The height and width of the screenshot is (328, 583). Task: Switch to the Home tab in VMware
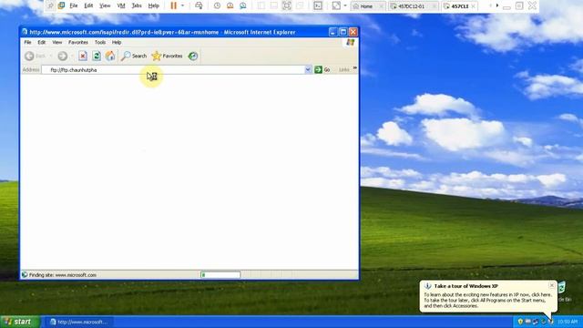pos(367,6)
